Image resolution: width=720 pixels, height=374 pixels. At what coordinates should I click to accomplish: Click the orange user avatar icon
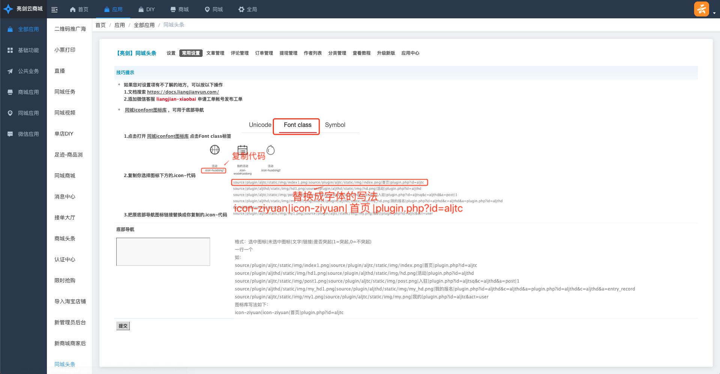(701, 9)
